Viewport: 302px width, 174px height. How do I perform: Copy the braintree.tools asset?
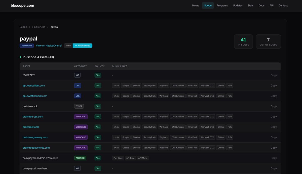(x=274, y=127)
